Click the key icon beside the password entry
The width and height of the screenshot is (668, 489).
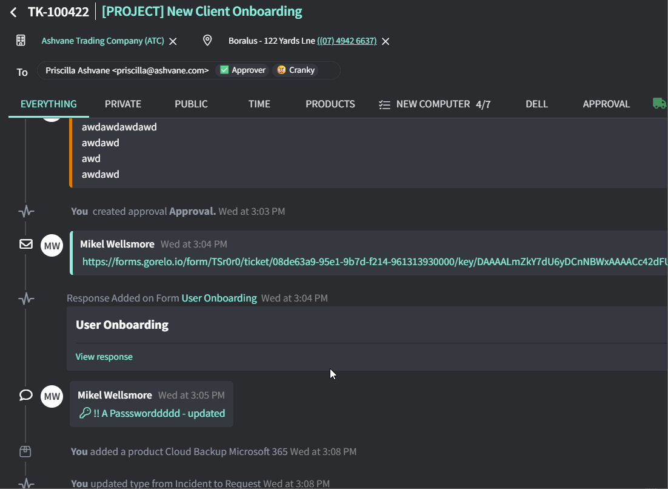click(85, 413)
